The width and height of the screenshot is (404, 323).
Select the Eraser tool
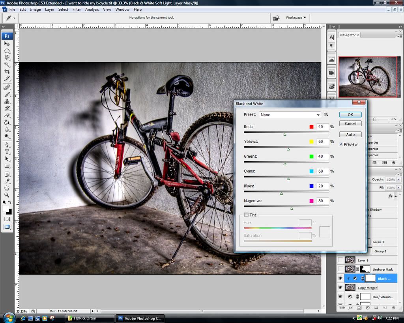point(7,115)
